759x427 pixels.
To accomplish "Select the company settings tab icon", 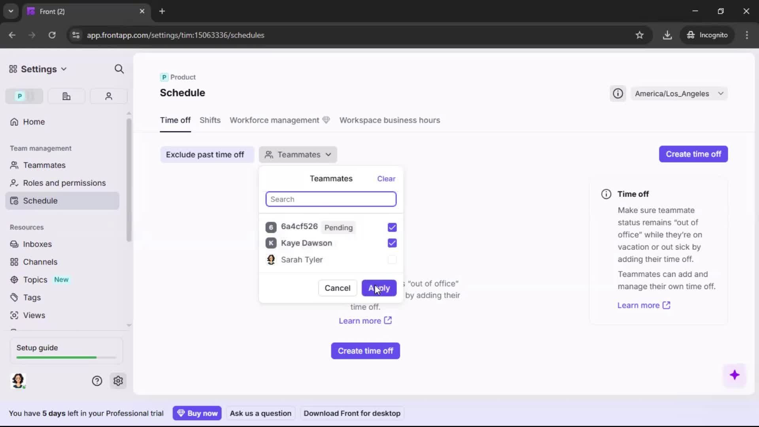I will pos(66,96).
